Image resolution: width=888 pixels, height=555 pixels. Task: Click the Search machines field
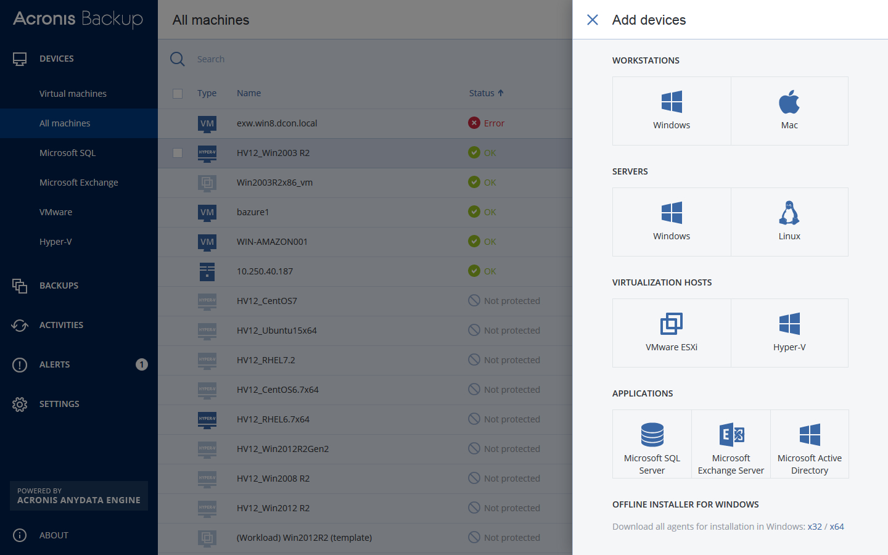point(308,59)
